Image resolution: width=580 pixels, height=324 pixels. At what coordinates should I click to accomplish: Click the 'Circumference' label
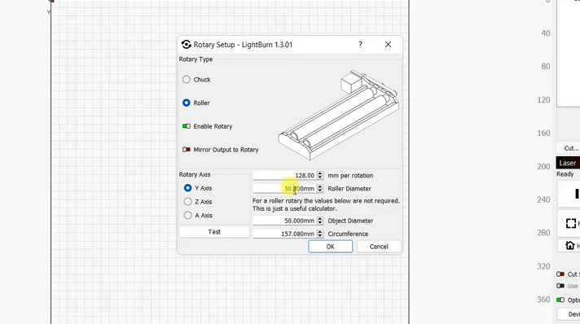point(348,234)
